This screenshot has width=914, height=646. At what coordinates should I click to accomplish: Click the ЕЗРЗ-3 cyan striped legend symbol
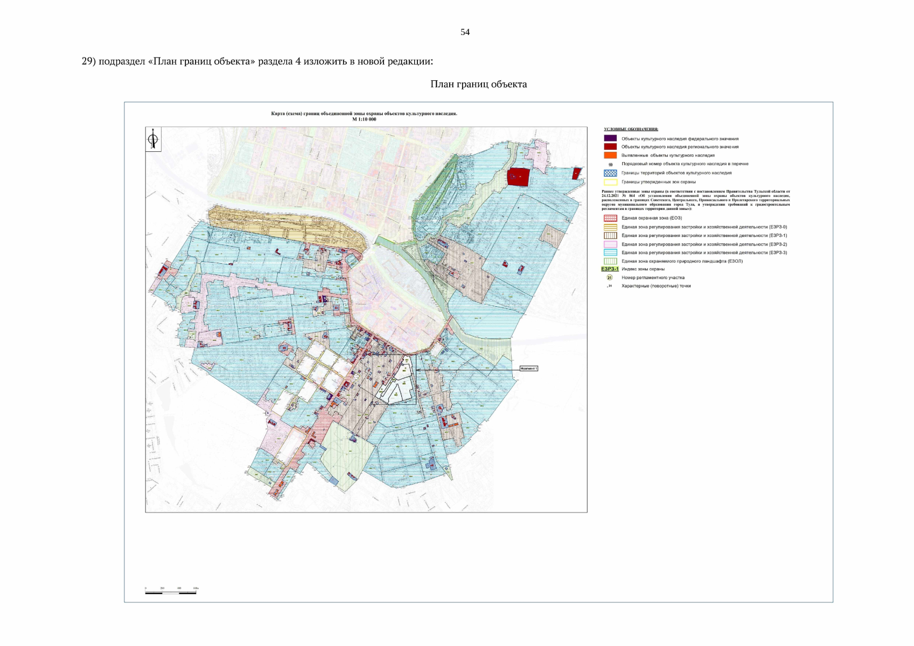coord(610,252)
